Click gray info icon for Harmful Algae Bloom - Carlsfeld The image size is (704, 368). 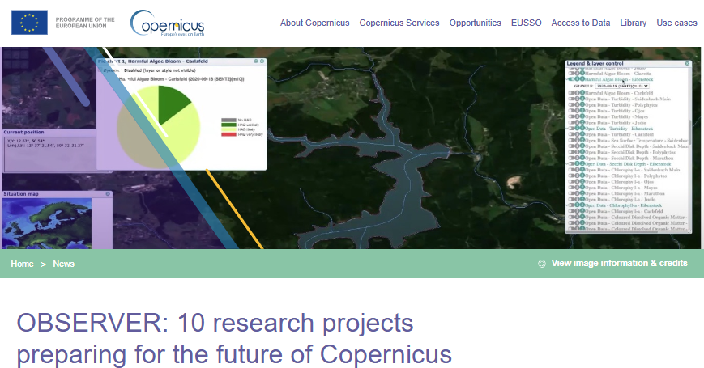click(577, 93)
